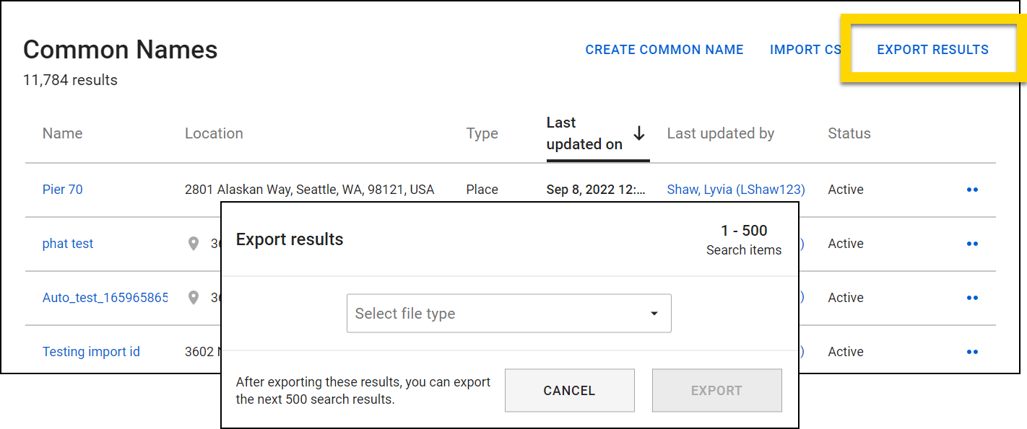1027x429 pixels.
Task: Select CREATE COMMON NAME
Action: [664, 49]
